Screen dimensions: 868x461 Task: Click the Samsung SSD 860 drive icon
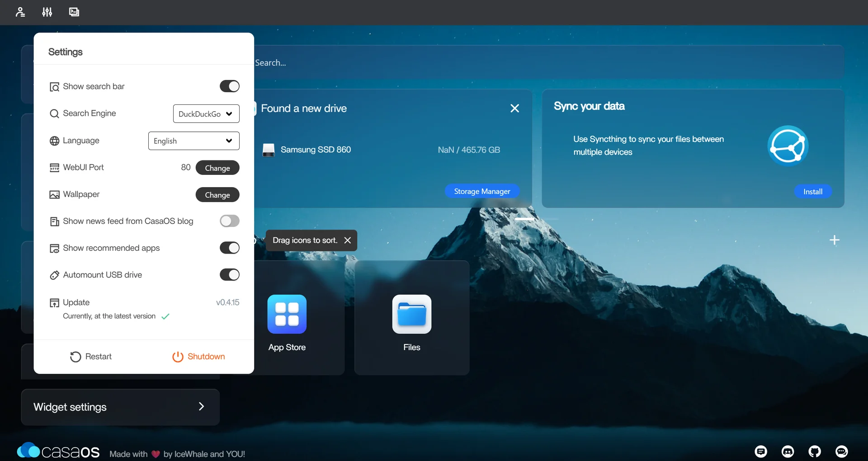pos(269,150)
